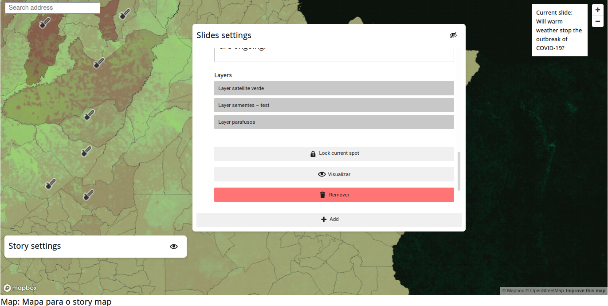Viewport: 608px width, 306px height.
Task: Zoom out on the map
Action: point(598,21)
